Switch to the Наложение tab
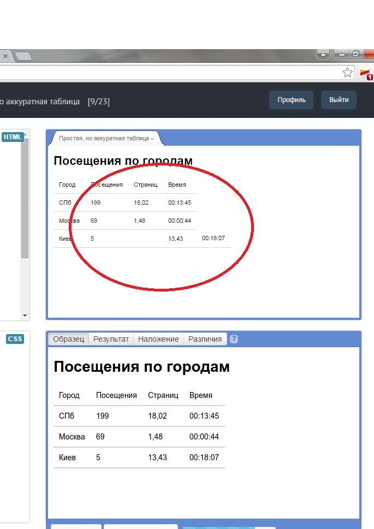Image resolution: width=374 pixels, height=529 pixels. (x=158, y=339)
